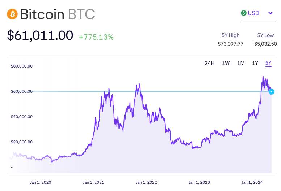The image size is (281, 191).
Task: Click the +775.13% change percentage
Action: coord(96,37)
